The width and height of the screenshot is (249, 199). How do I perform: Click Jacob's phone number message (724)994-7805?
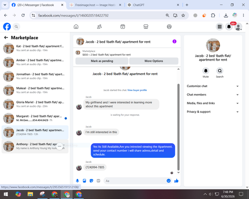[x=95, y=167]
